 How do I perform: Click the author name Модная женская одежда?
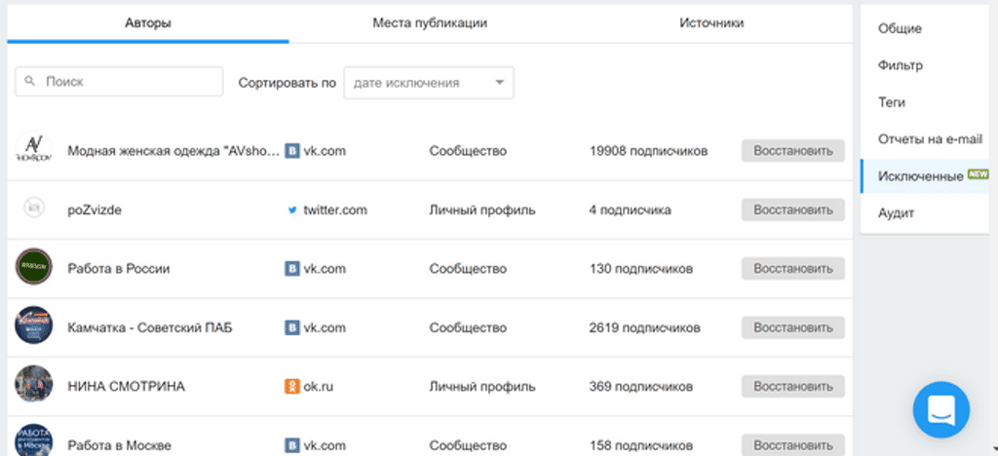(x=173, y=151)
